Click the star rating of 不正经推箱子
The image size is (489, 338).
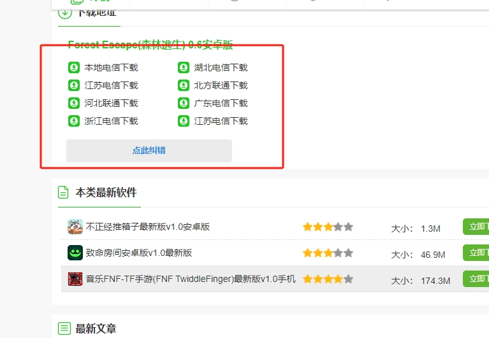click(328, 227)
